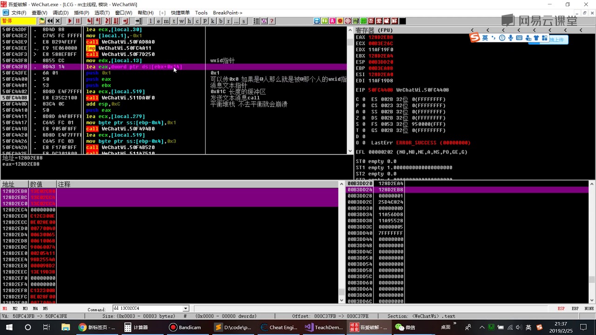Select stack row at address 0B3DD28
The image size is (596, 335).
point(467,196)
